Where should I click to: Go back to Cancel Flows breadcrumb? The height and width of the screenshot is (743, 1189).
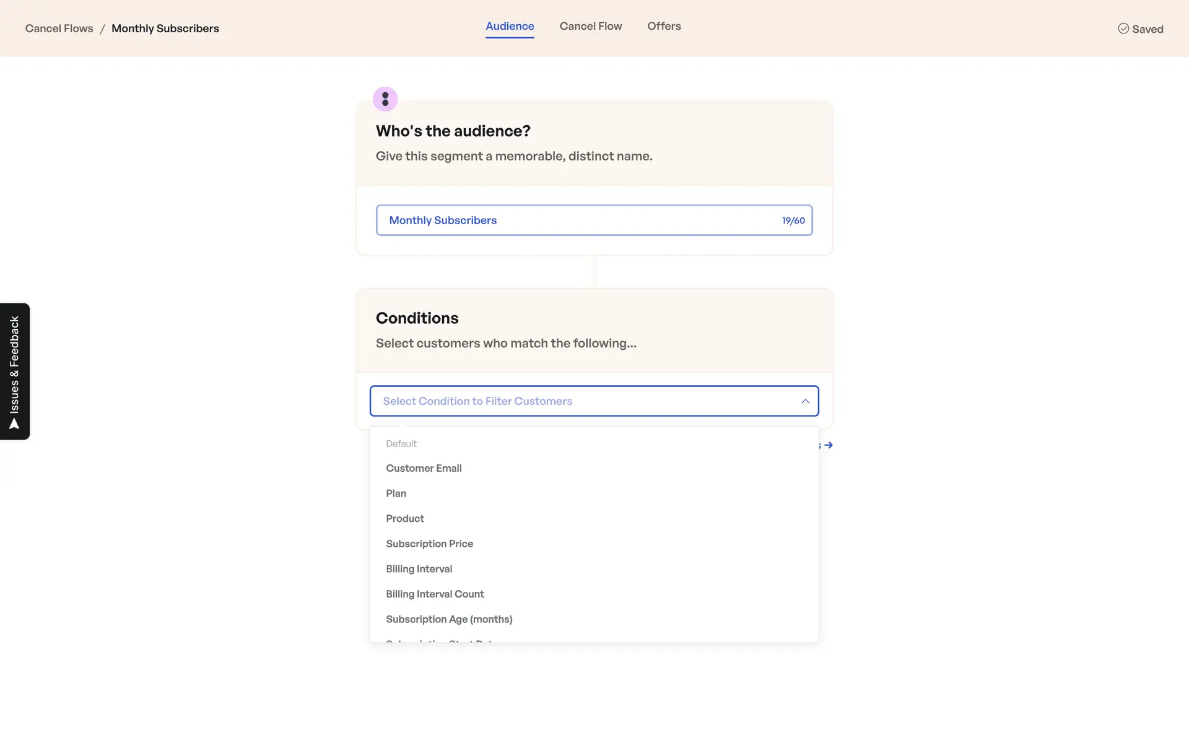(59, 28)
